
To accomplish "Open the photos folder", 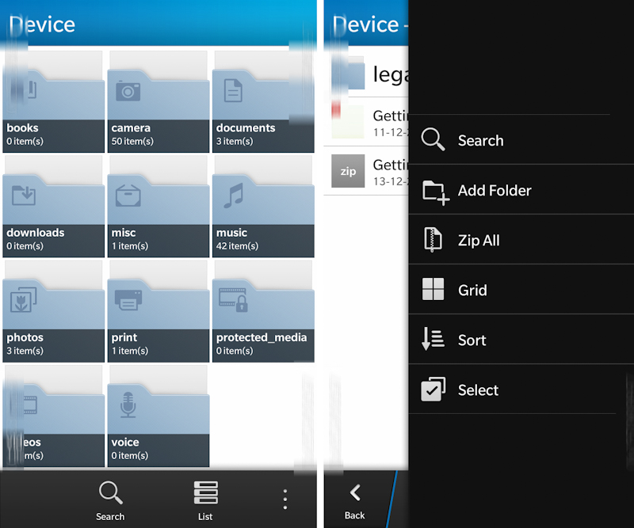I will coord(54,311).
